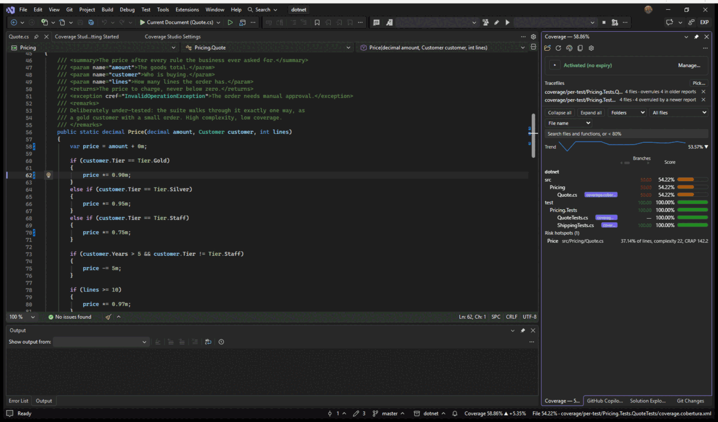This screenshot has width=718, height=422.
Task: Click the toggle word wrap icon in Output
Action: [208, 342]
